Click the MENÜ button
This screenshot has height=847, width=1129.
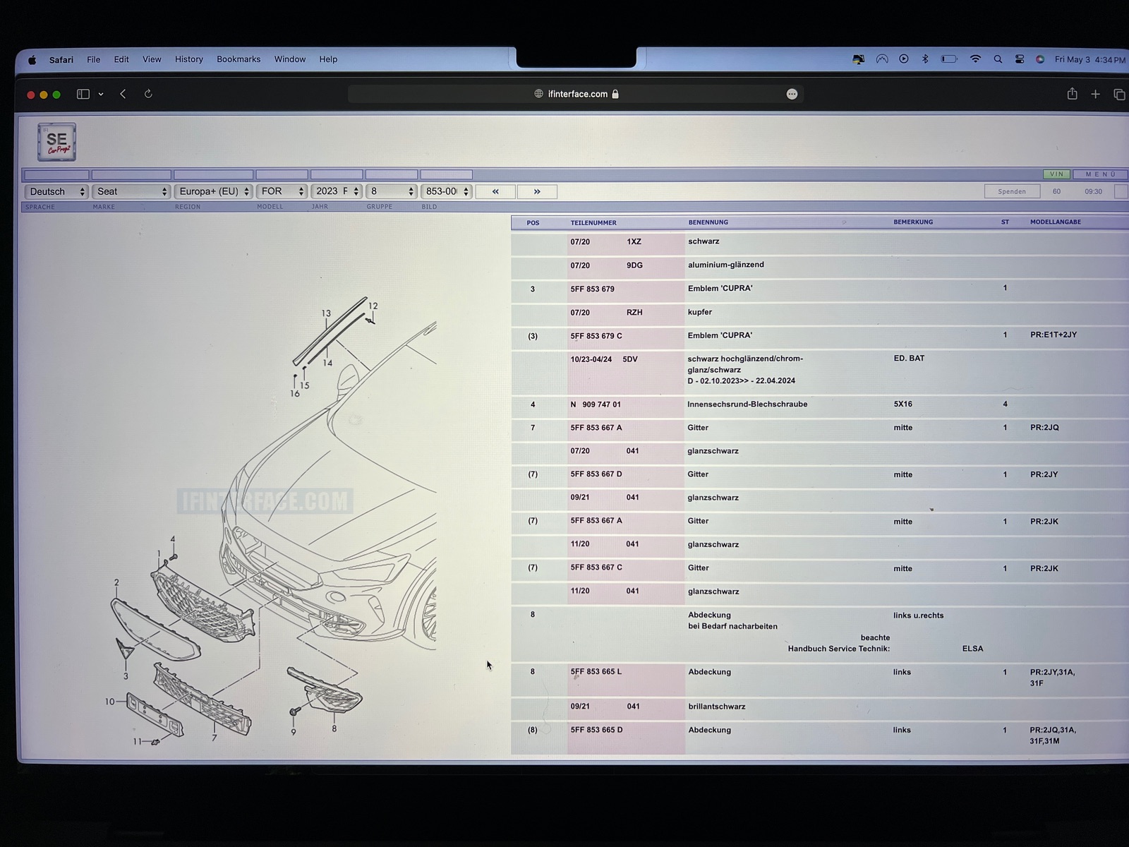[1100, 174]
